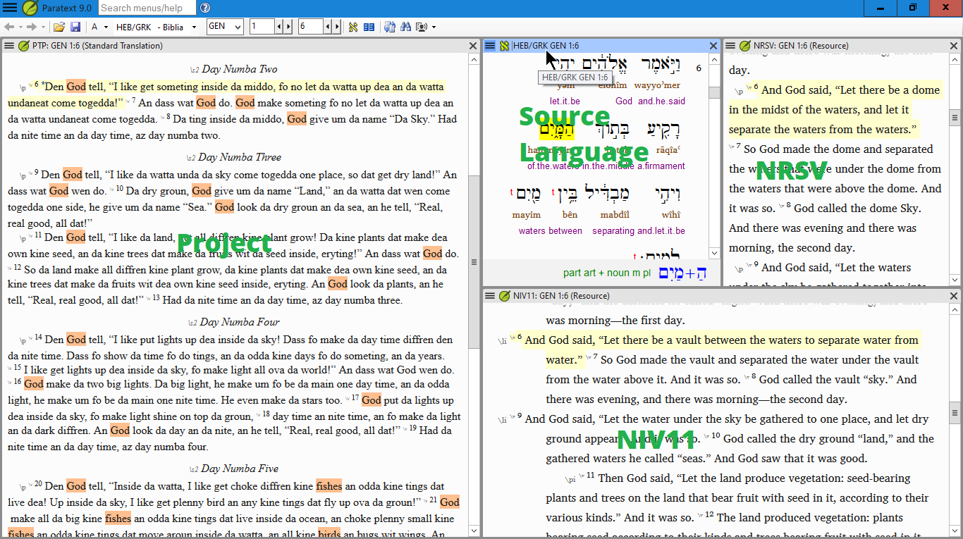The height and width of the screenshot is (539, 963).
Task: Click the transliteration 'mabdîl'
Action: click(x=615, y=215)
